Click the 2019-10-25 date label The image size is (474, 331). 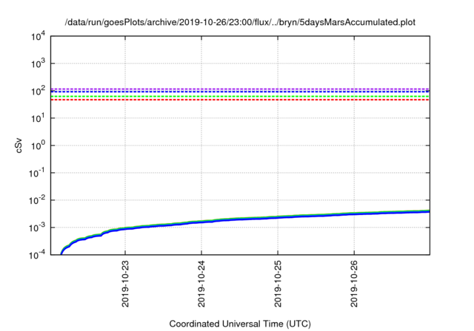pos(278,284)
